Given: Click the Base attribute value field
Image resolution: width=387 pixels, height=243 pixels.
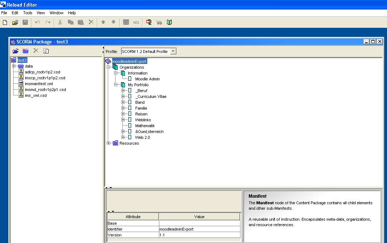Looking at the screenshot, I should tap(200, 223).
